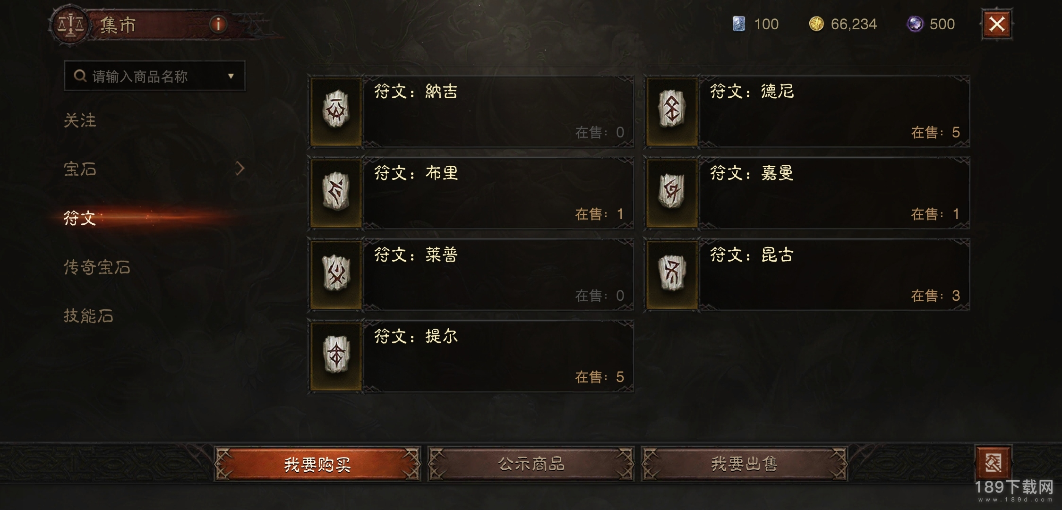Switch to the 公示商品 tab
1062x510 pixels.
coord(531,464)
